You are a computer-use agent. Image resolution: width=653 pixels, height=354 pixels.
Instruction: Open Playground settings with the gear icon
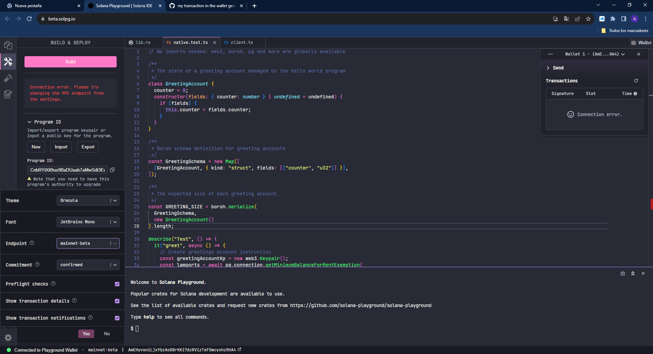(8, 337)
